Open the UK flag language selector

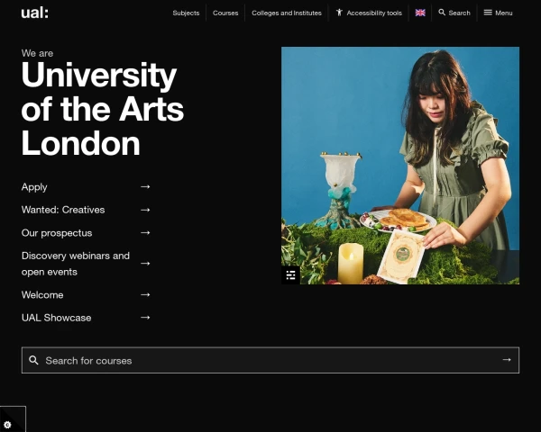[420, 13]
